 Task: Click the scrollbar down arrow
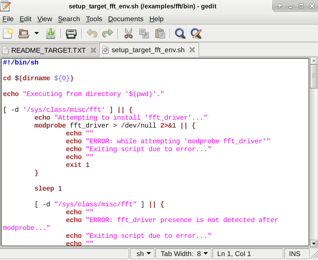click(x=314, y=243)
